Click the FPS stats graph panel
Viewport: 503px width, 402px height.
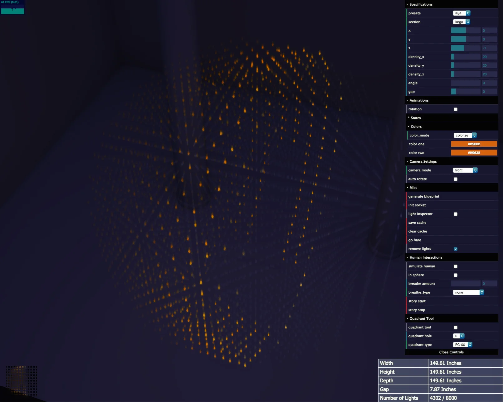pyautogui.click(x=12, y=7)
